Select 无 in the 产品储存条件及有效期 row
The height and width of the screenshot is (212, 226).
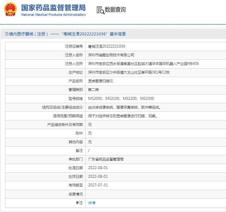(x=90, y=125)
